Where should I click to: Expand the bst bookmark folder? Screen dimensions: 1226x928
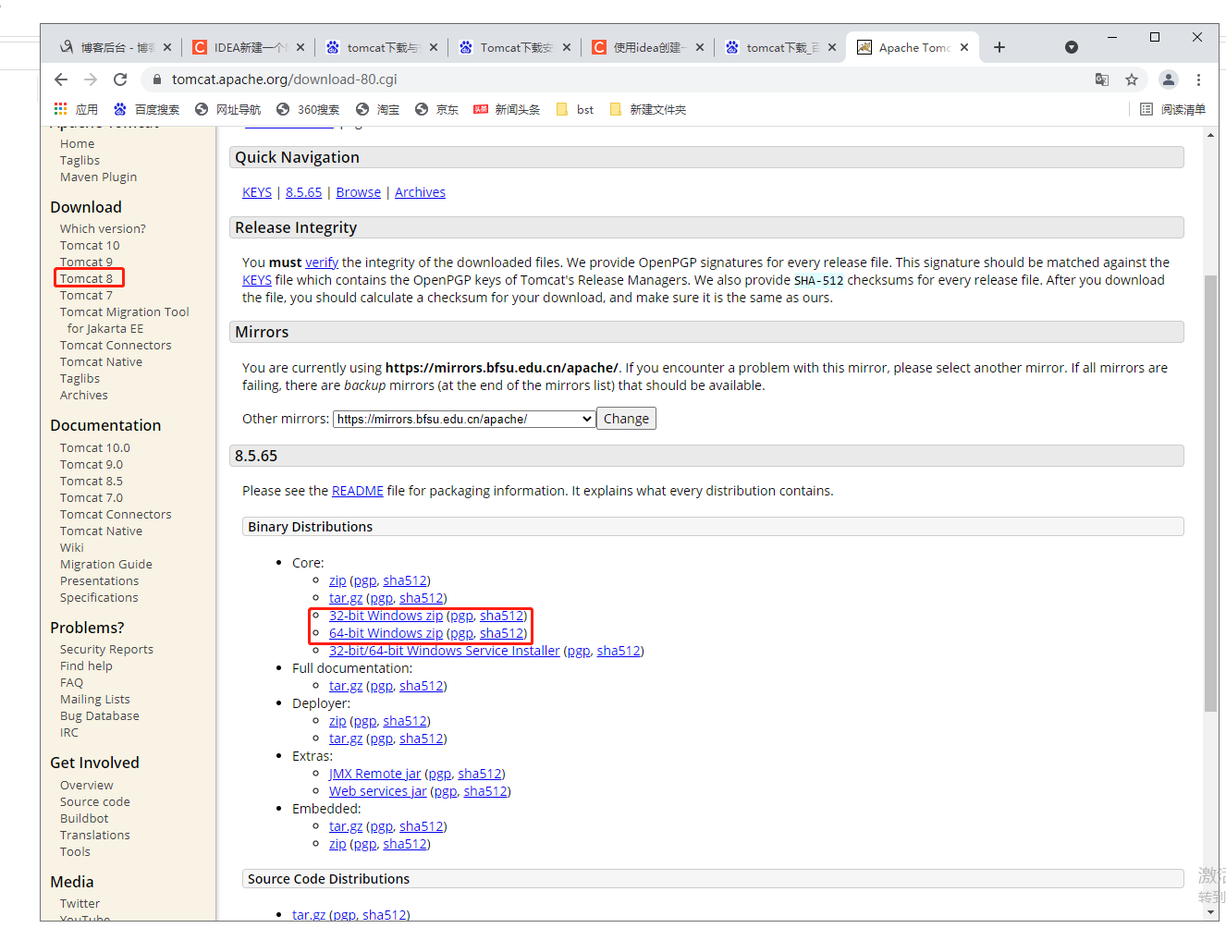click(x=574, y=109)
